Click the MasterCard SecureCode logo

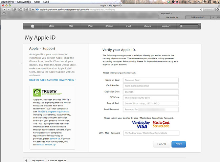[161, 124]
